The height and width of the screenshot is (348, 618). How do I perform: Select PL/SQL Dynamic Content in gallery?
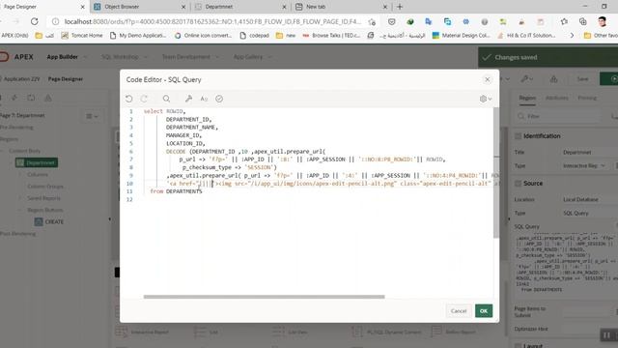[386, 333]
